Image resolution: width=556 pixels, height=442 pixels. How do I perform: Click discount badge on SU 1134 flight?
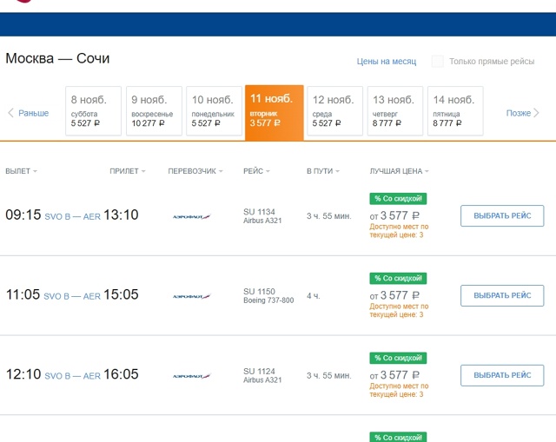pyautogui.click(x=398, y=199)
